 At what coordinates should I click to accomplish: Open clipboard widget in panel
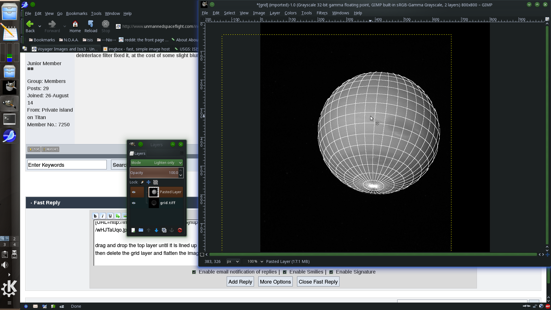[x=5, y=255]
